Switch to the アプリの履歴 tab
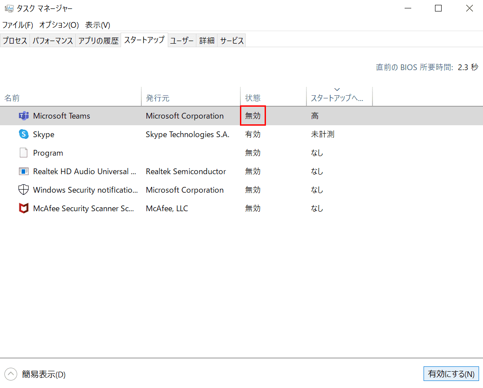 (x=98, y=41)
